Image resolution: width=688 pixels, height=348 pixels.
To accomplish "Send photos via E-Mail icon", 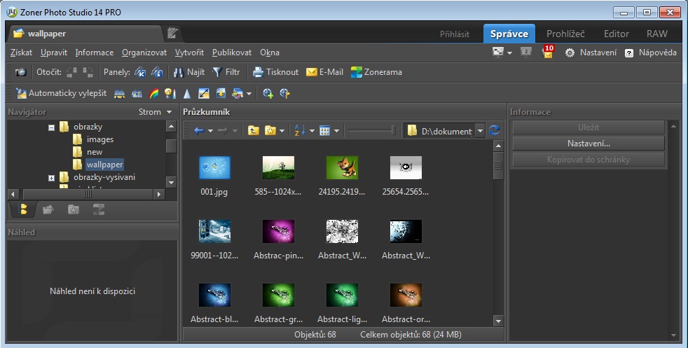I will coord(312,72).
